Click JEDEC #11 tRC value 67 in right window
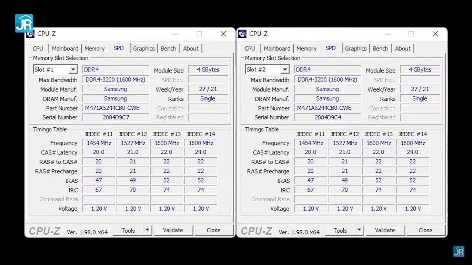Viewport: 472px width, 265px height. pos(310,190)
